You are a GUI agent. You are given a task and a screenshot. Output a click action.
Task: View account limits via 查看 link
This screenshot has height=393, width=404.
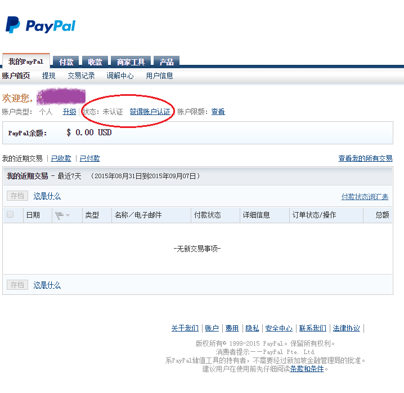(x=218, y=112)
